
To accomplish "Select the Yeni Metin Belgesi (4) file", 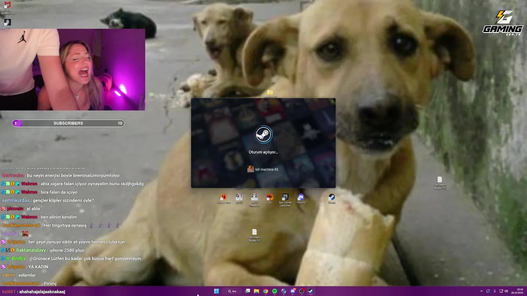I will (254, 235).
